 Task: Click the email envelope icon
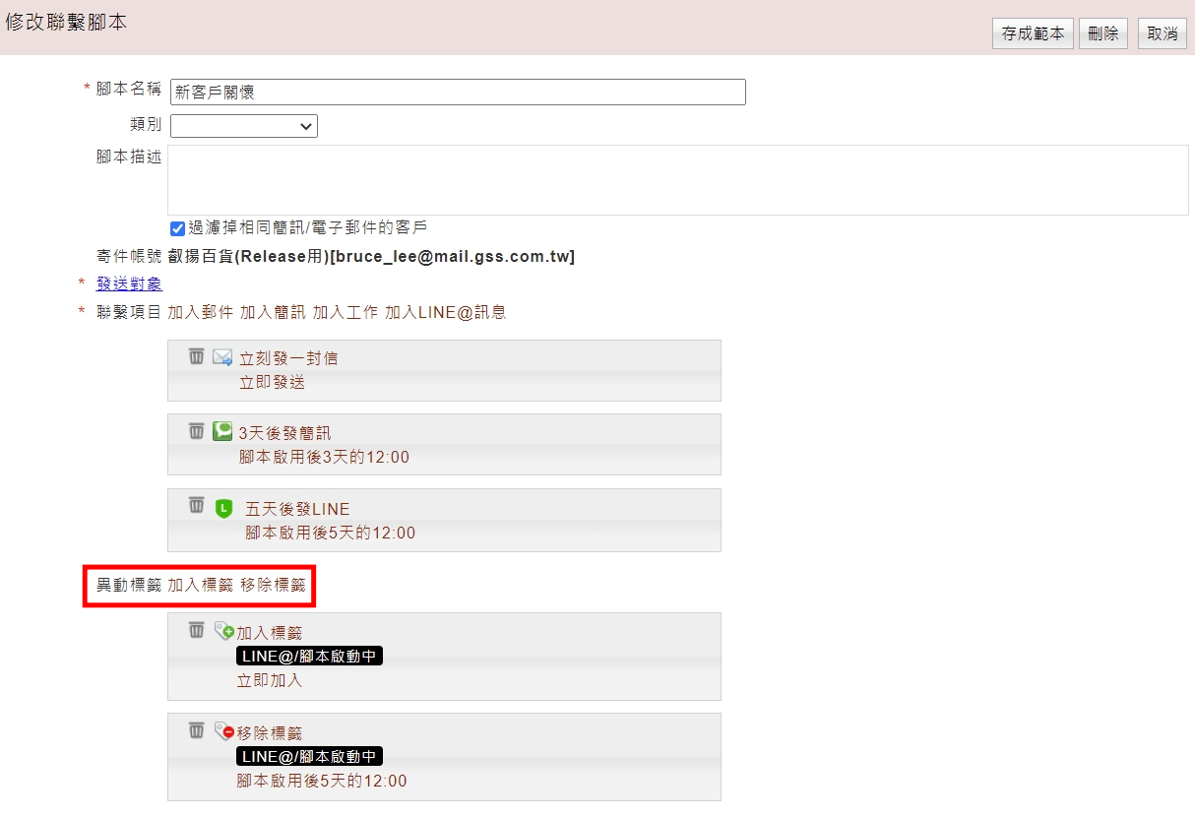coord(222,356)
